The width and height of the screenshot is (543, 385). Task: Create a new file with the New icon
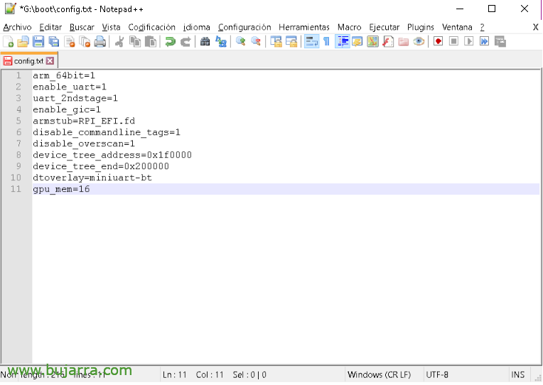pyautogui.click(x=8, y=41)
